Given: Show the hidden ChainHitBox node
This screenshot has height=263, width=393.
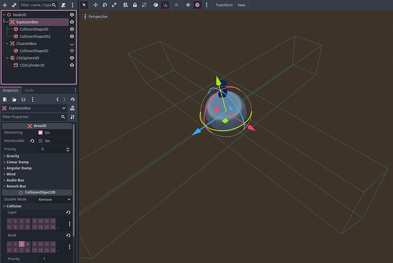Looking at the screenshot, I should tap(72, 44).
